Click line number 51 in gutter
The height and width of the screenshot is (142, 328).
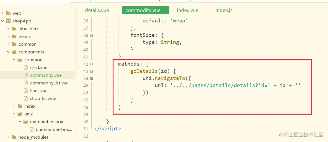click(x=86, y=129)
